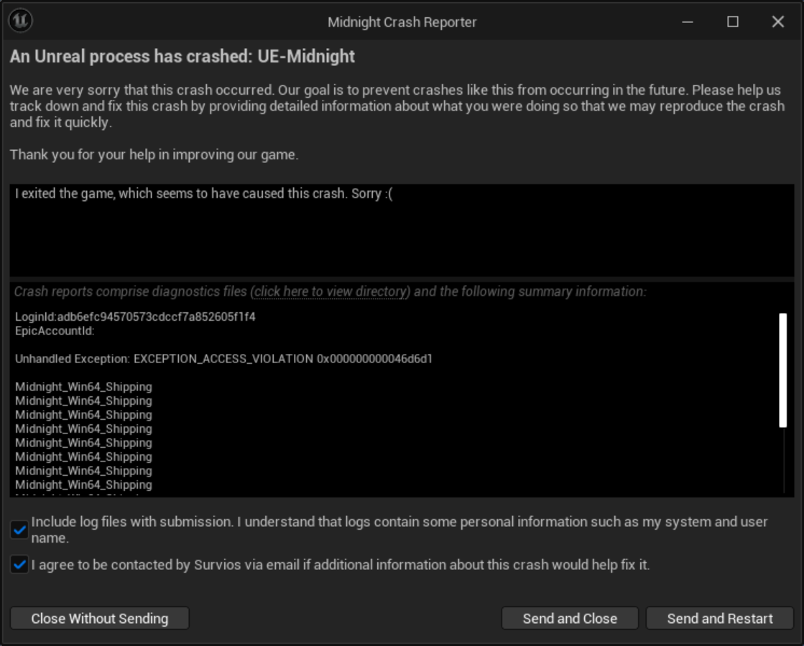Select the LoginId line in summary
804x646 pixels.
pos(135,317)
